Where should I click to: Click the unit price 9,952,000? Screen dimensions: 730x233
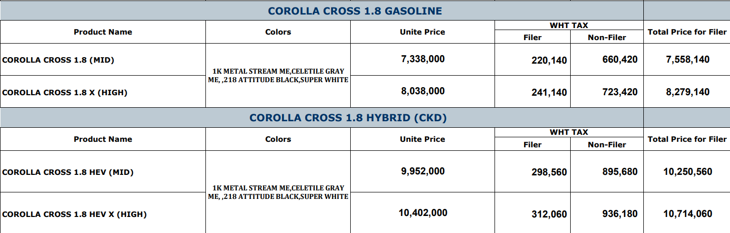coord(423,171)
